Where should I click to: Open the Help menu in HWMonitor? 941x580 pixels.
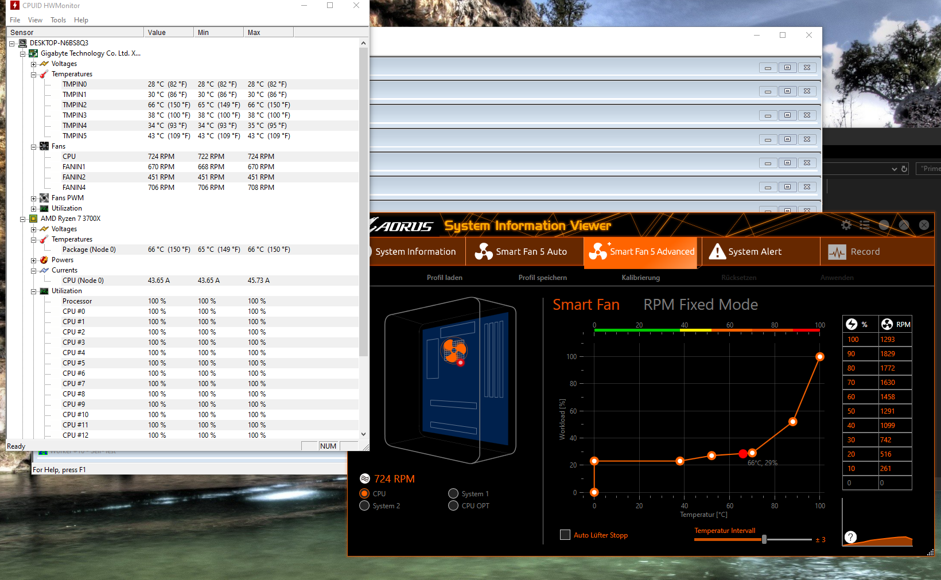click(x=81, y=20)
